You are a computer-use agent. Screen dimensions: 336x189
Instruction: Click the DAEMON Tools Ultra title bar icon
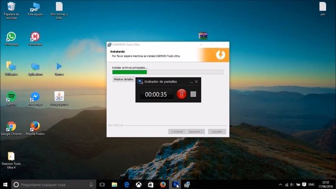pyautogui.click(x=109, y=45)
